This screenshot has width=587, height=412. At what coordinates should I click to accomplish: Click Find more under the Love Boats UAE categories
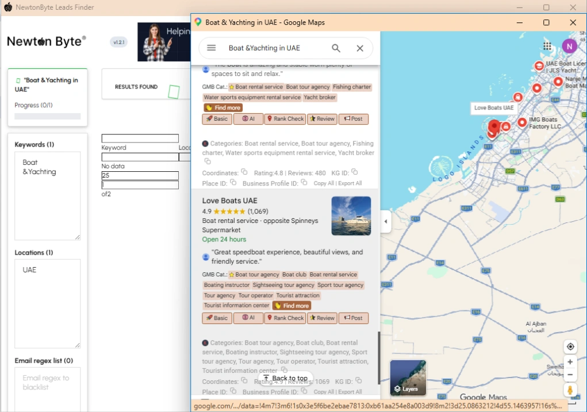291,306
